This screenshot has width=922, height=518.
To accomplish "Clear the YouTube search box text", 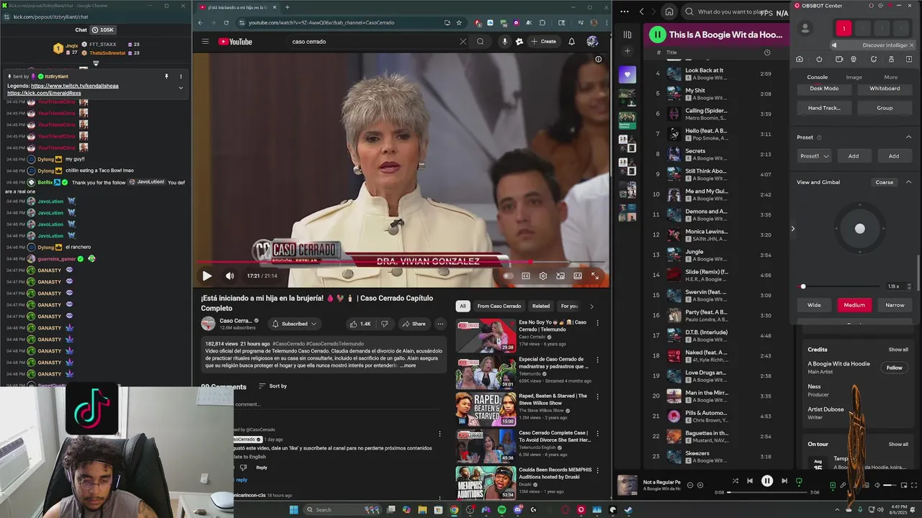I will click(462, 42).
